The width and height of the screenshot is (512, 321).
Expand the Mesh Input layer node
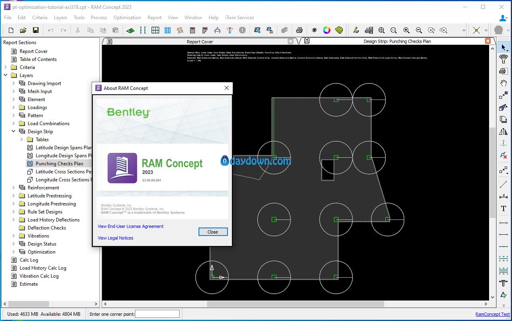point(14,91)
